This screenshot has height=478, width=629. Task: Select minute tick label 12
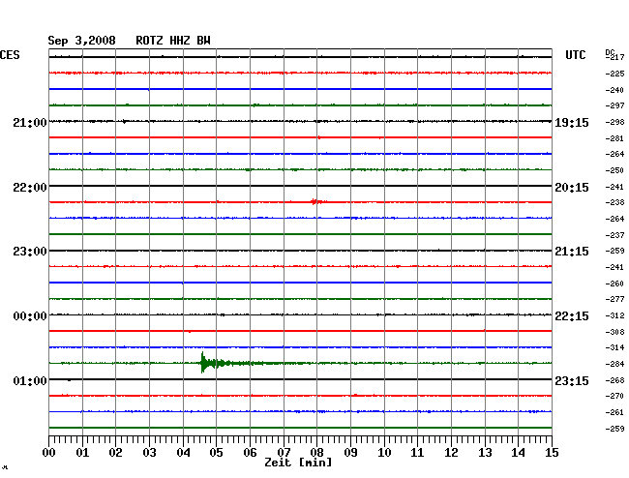(x=451, y=453)
